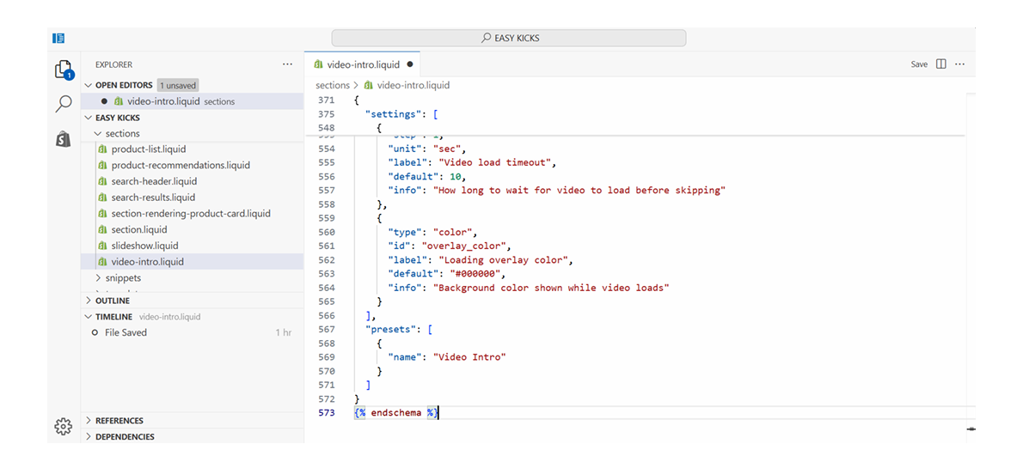Click the Save button

coord(919,64)
